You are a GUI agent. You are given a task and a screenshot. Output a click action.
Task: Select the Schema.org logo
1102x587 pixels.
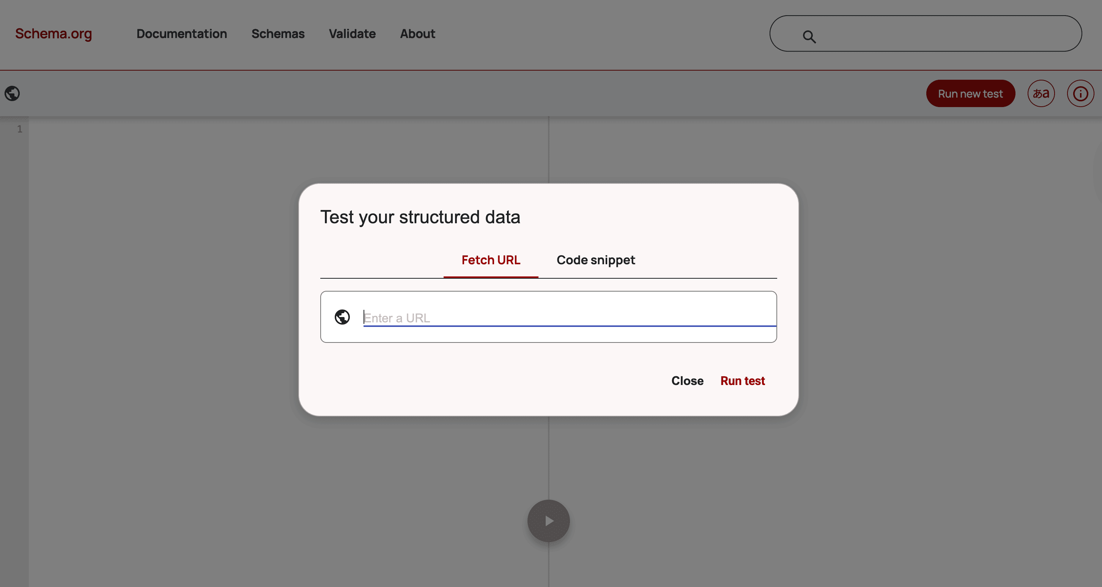click(53, 33)
